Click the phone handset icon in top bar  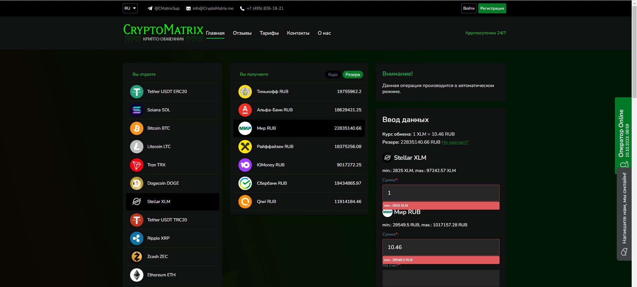(x=242, y=8)
